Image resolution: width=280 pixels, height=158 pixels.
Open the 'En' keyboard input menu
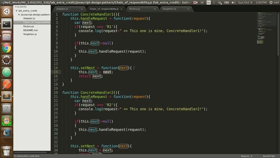[x=208, y=3]
